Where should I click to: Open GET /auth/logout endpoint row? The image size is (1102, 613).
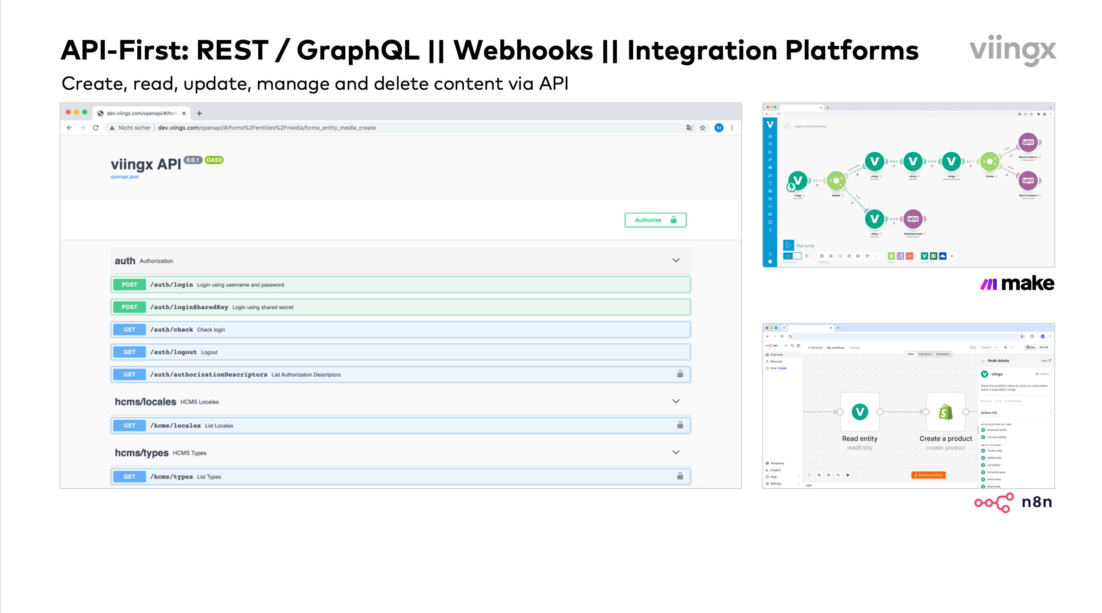pos(400,352)
